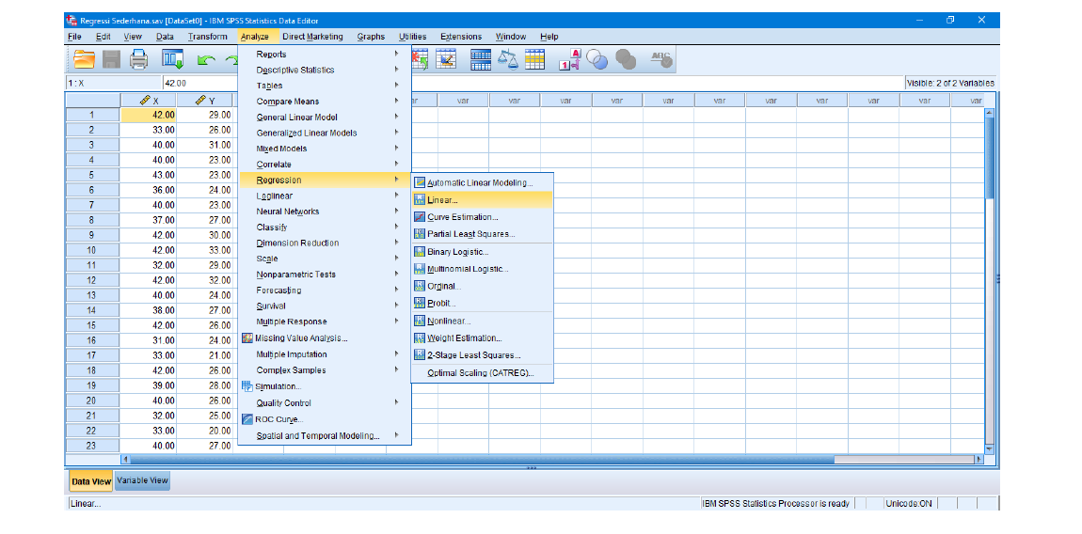This screenshot has width=1082, height=534.
Task: Click the Partial Least Squares icon
Action: (x=420, y=234)
